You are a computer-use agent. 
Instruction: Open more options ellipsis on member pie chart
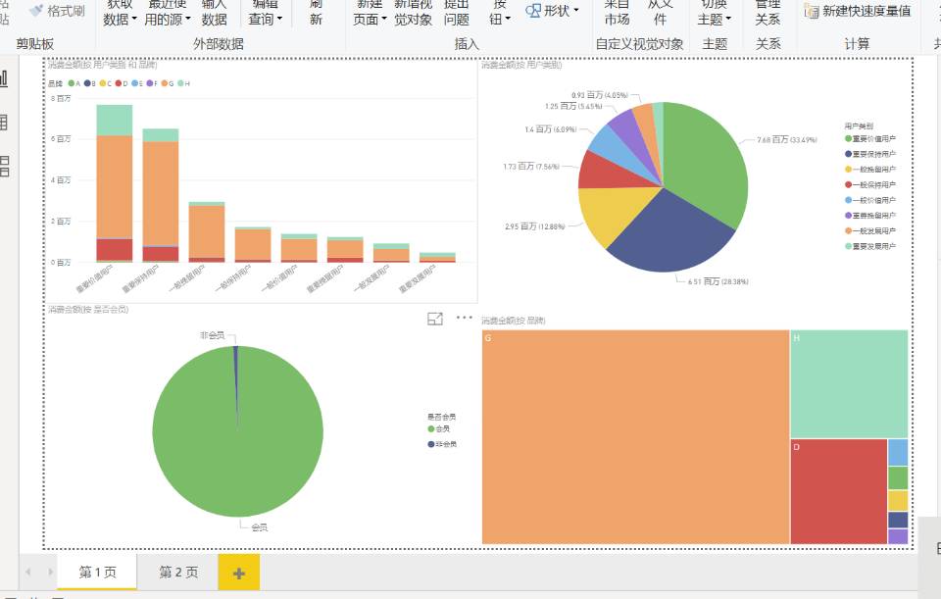click(464, 318)
